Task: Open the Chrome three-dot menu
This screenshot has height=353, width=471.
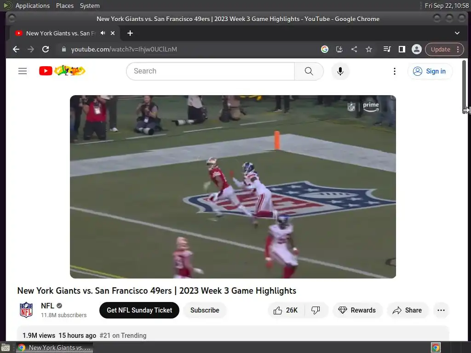Action: click(x=458, y=49)
